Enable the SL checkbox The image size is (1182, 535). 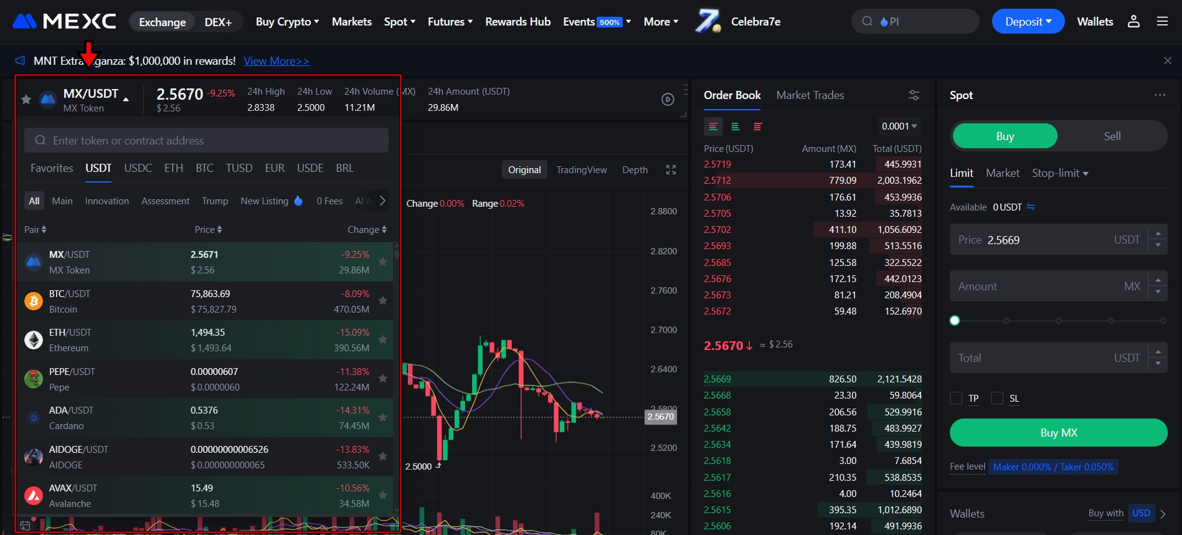[997, 398]
